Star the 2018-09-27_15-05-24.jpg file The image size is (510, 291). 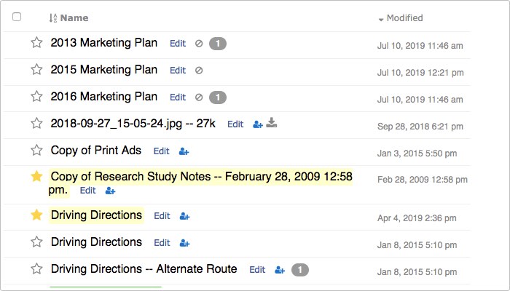36,124
